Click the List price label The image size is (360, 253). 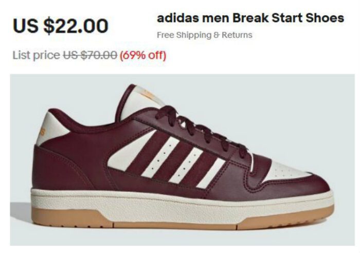click(x=36, y=56)
